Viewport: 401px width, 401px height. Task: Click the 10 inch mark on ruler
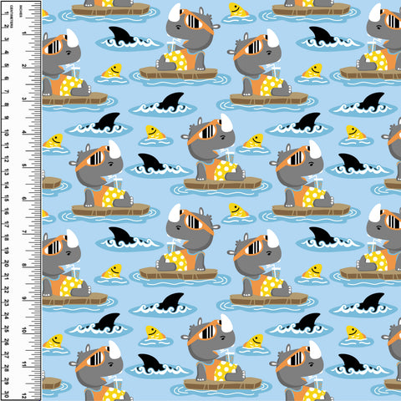tap(24, 331)
